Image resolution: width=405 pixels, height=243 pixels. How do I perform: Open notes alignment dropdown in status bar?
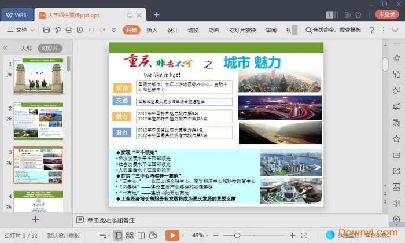click(x=104, y=235)
